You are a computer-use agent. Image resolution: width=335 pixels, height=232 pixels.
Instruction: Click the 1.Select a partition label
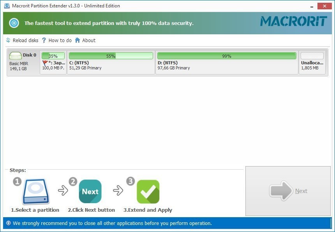coord(35,210)
